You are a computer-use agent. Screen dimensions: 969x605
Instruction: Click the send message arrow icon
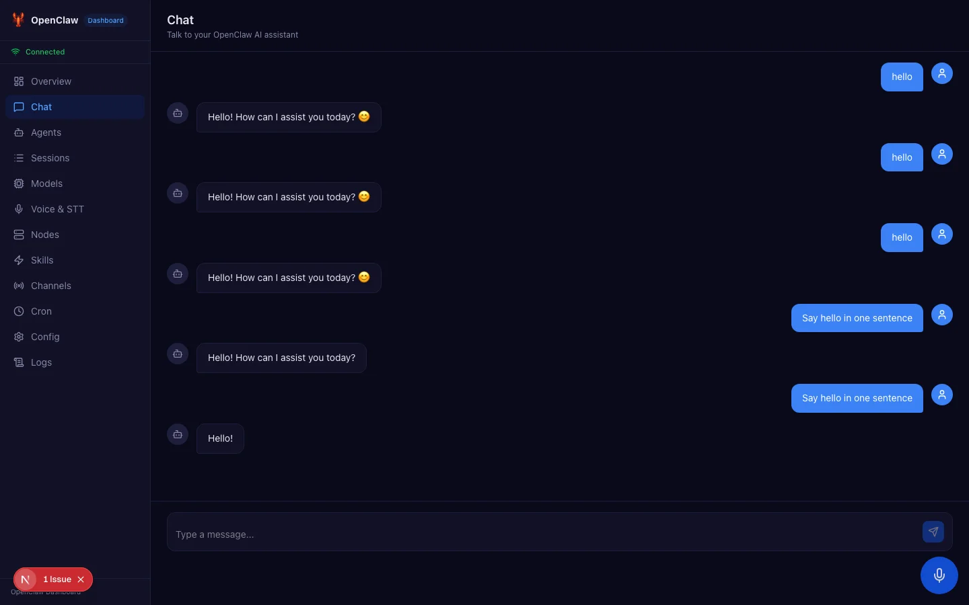[933, 532]
